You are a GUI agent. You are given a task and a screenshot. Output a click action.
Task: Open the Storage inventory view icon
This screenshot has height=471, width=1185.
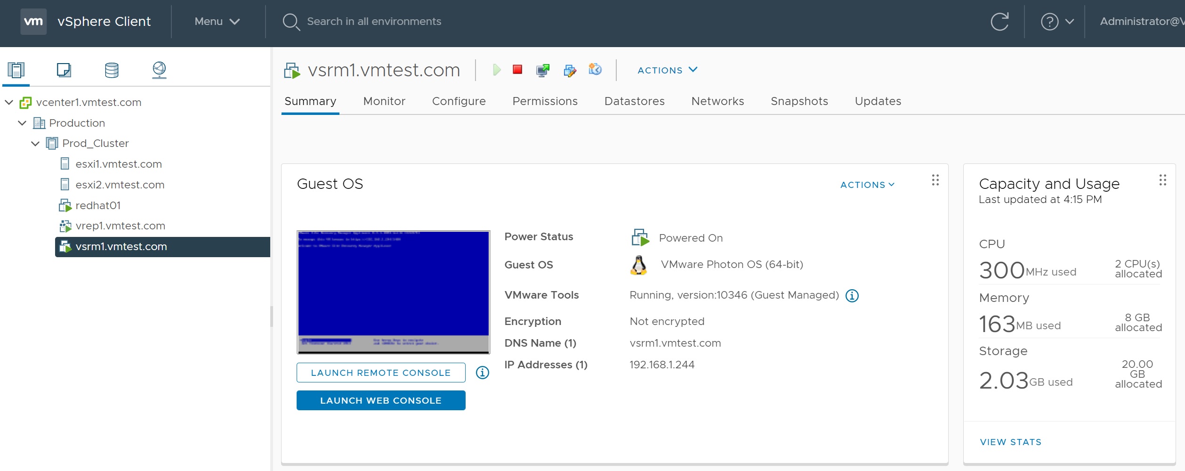[112, 70]
